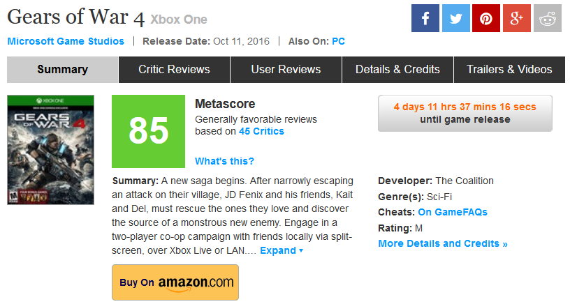This screenshot has width=577, height=304.
Task: Open the 45 Critics link
Action: pyautogui.click(x=261, y=131)
